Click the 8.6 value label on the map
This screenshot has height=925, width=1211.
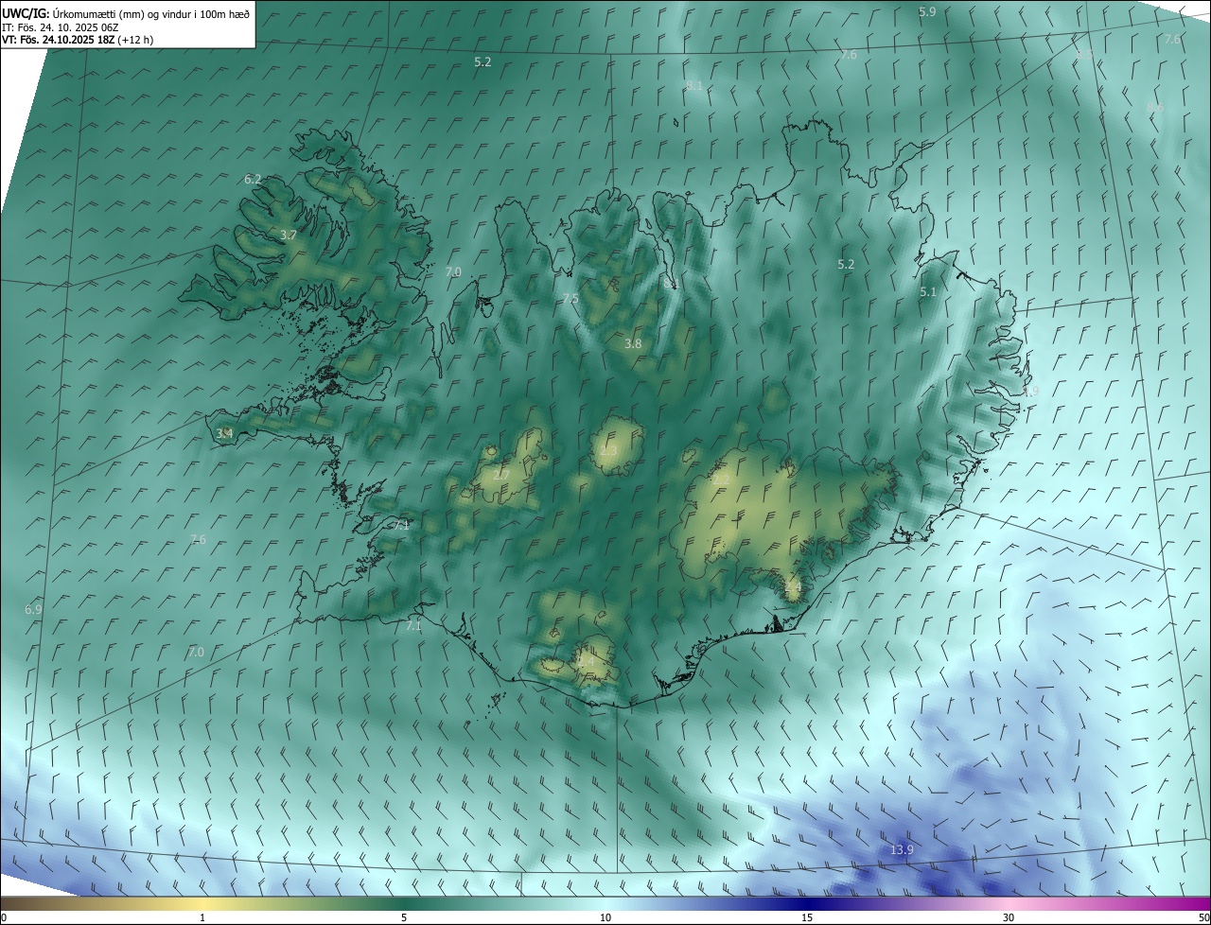pyautogui.click(x=1155, y=108)
